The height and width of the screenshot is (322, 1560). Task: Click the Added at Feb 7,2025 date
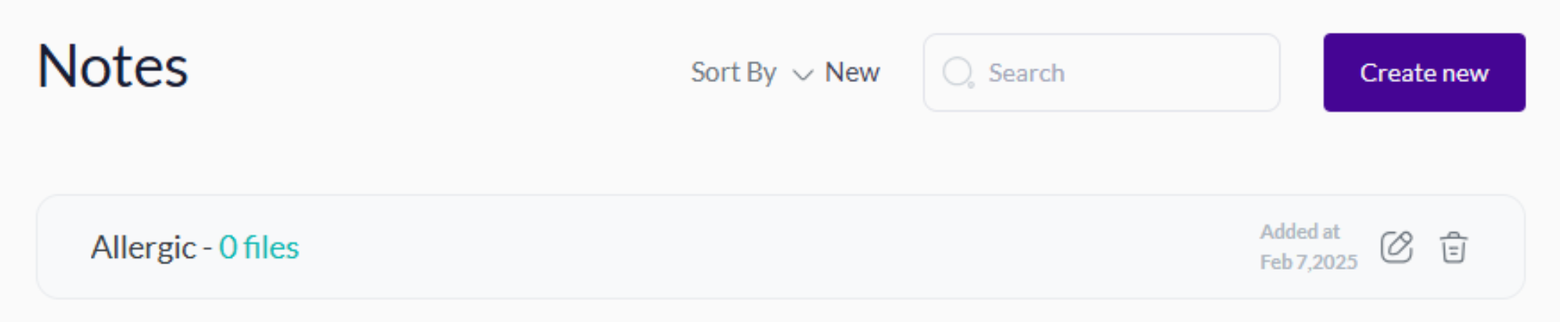(1308, 247)
